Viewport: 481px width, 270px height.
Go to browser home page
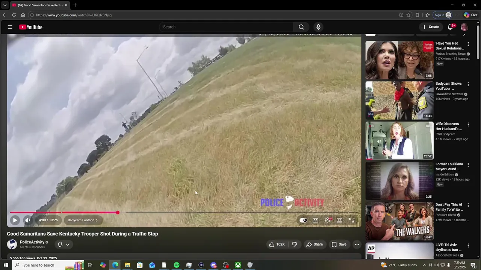point(23,15)
